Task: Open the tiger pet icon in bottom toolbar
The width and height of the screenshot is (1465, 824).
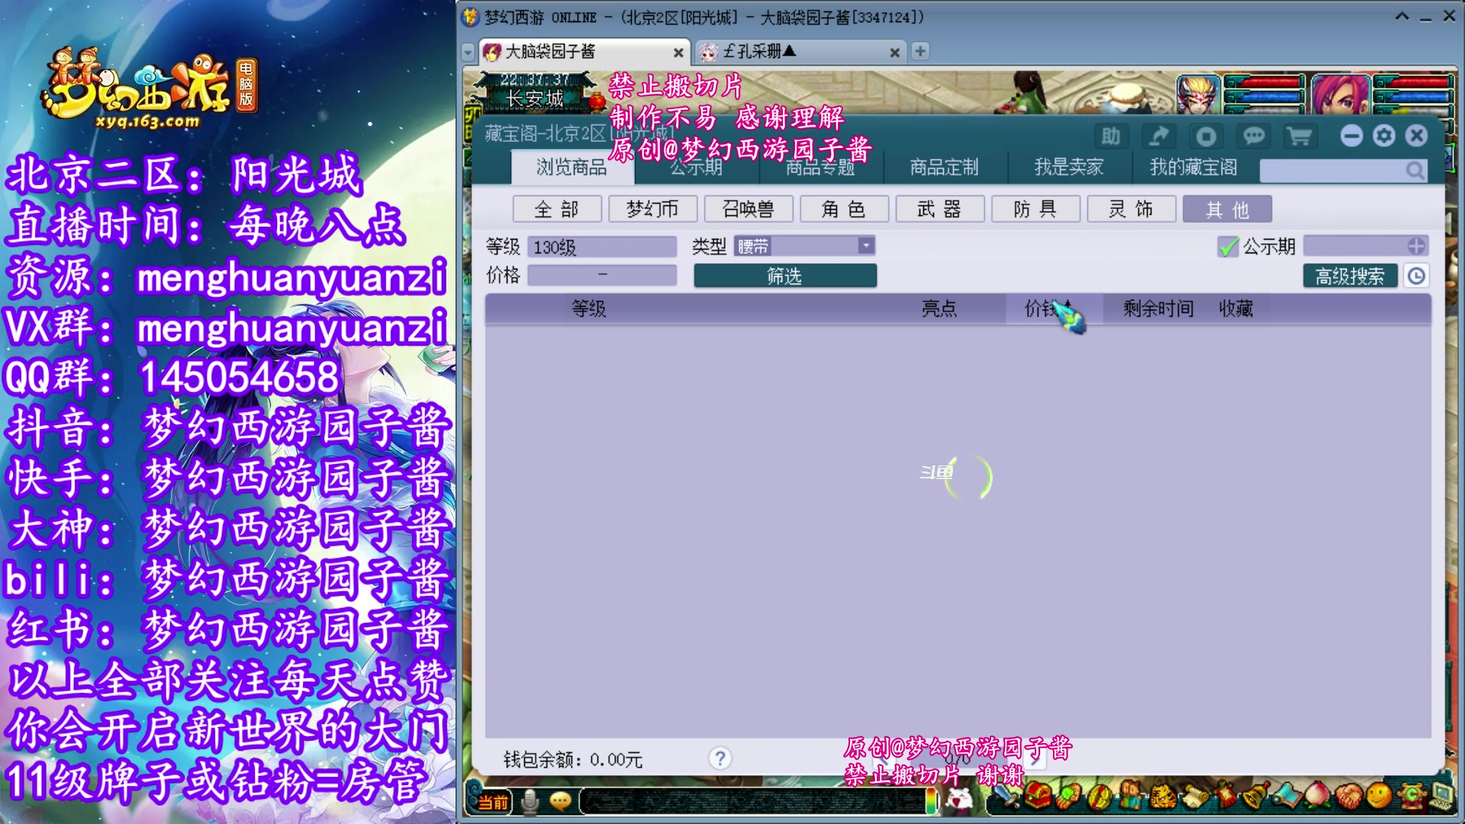Action: pos(1163,797)
